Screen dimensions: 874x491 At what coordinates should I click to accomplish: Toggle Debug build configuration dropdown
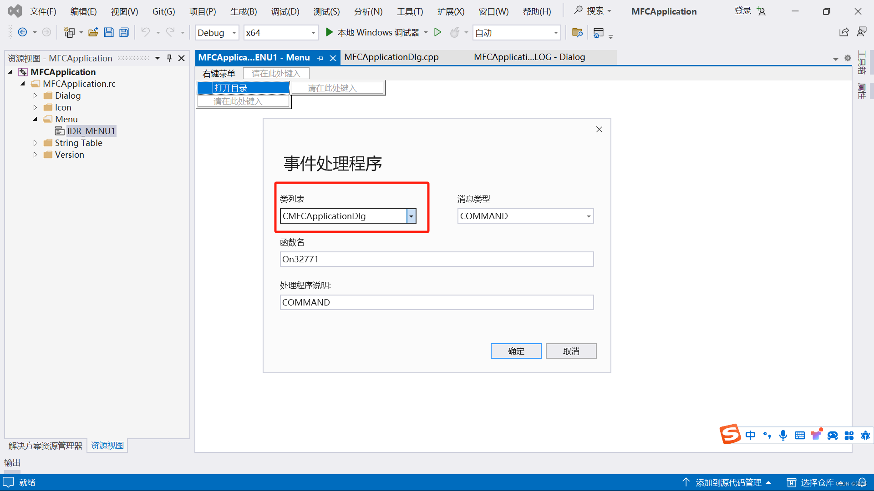(234, 32)
